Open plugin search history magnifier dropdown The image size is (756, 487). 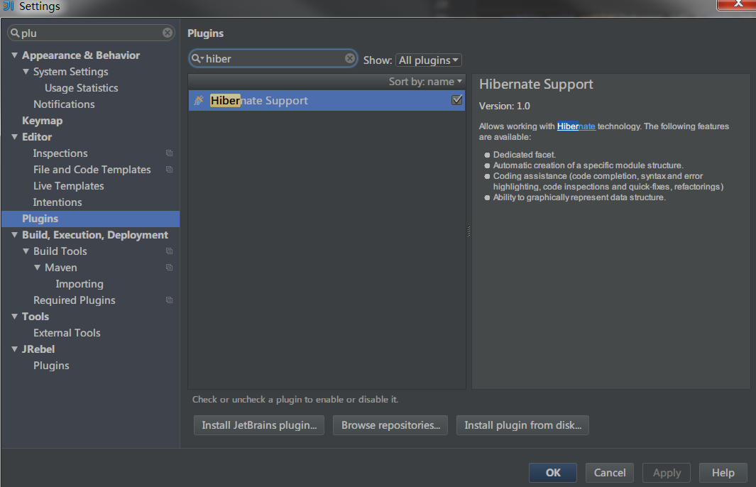197,59
